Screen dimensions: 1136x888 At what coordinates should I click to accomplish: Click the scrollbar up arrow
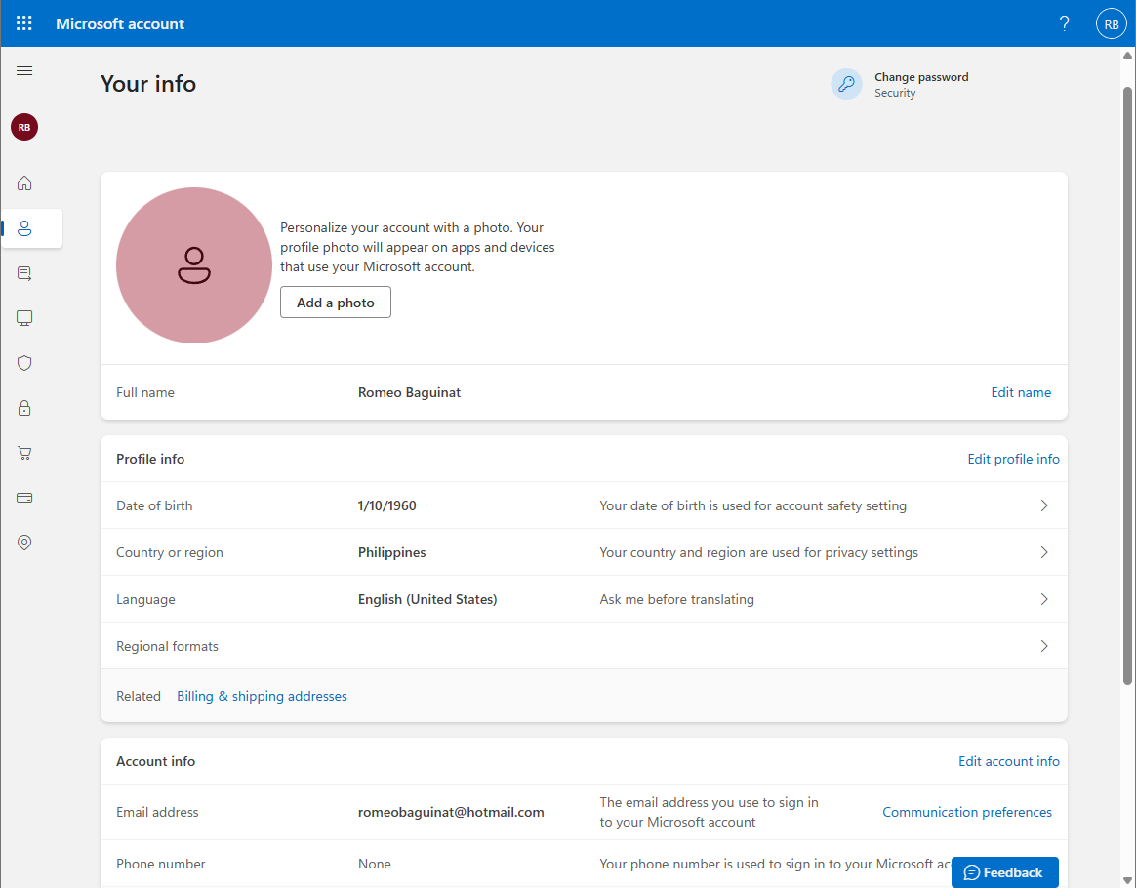1127,55
